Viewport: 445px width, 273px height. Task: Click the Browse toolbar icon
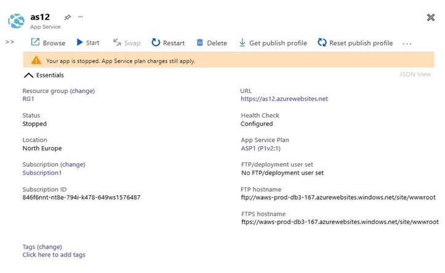point(36,43)
